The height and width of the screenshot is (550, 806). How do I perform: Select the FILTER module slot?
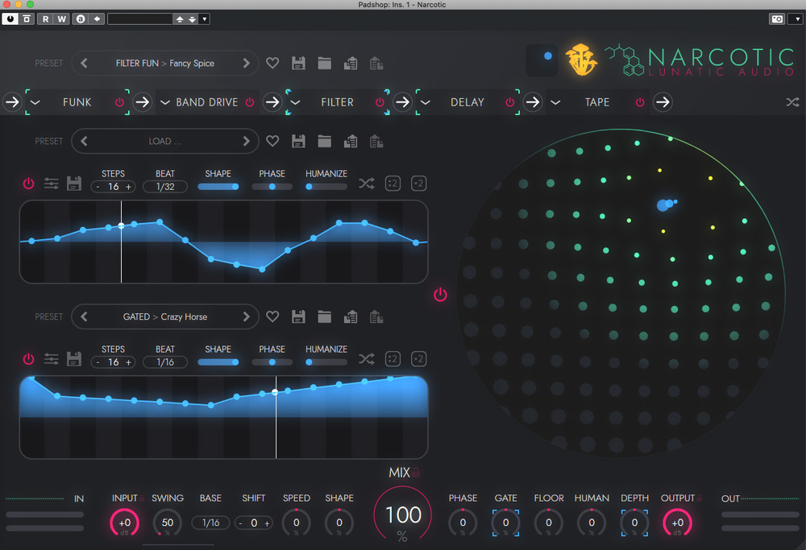(x=337, y=102)
